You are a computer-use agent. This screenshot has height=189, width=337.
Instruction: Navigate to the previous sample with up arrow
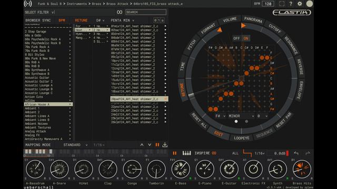142,145
